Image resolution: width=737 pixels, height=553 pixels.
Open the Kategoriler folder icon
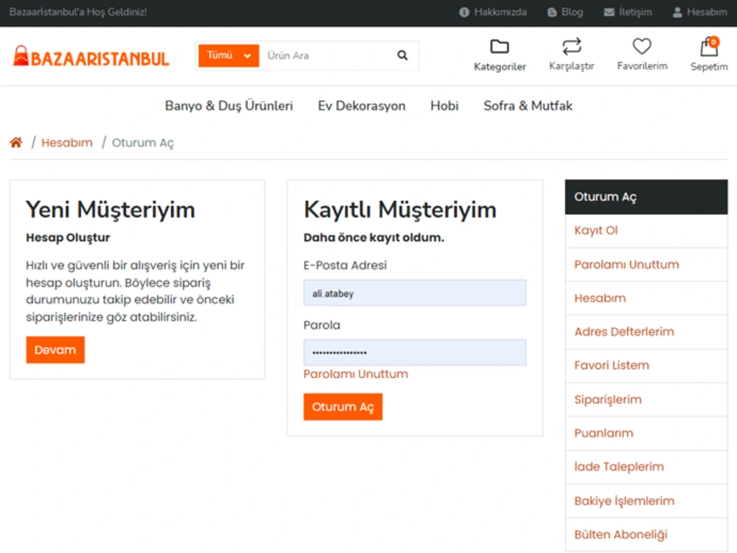pos(499,46)
